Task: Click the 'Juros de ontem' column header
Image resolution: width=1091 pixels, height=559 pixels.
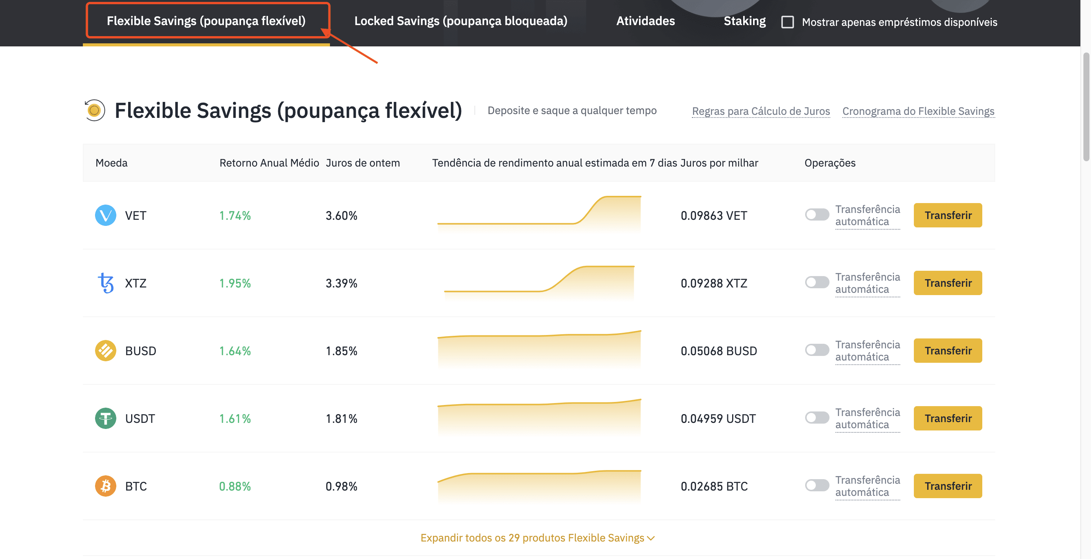Action: click(x=363, y=163)
